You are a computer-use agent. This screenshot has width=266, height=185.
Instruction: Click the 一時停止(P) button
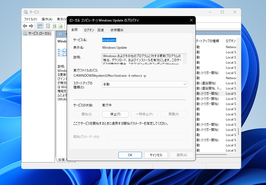pyautogui.click(x=144, y=114)
